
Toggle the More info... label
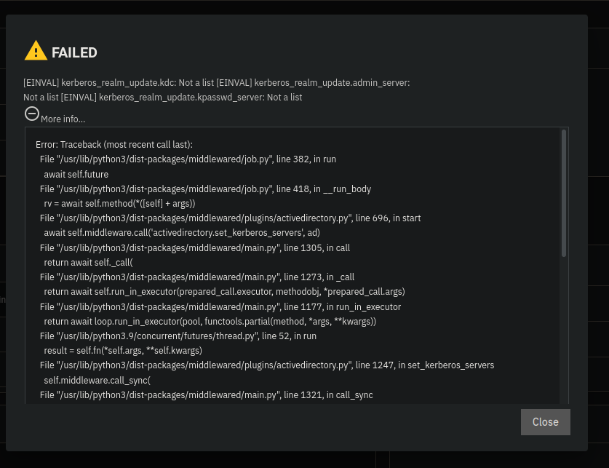(63, 119)
